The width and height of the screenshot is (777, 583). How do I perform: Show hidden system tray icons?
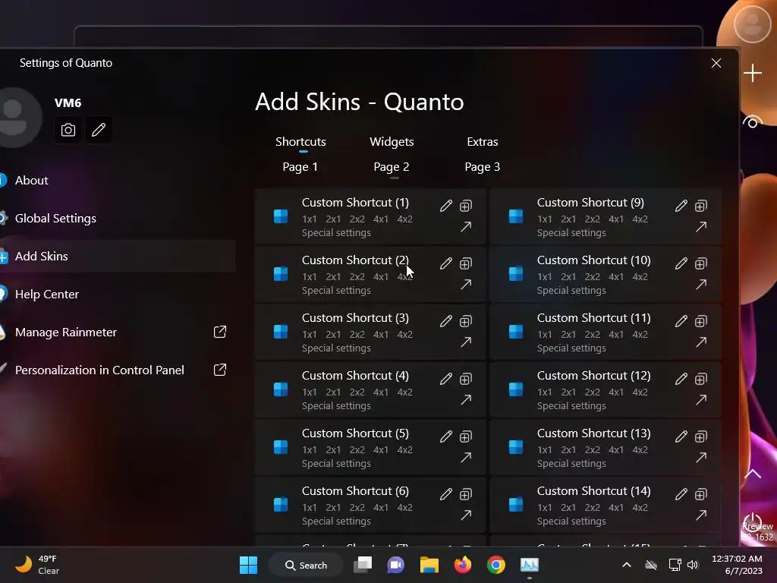(x=626, y=565)
